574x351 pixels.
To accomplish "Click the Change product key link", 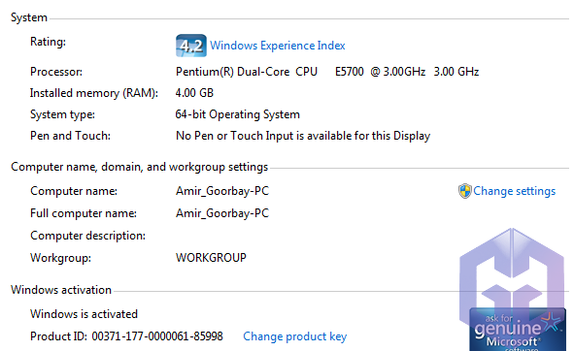I will tap(294, 336).
